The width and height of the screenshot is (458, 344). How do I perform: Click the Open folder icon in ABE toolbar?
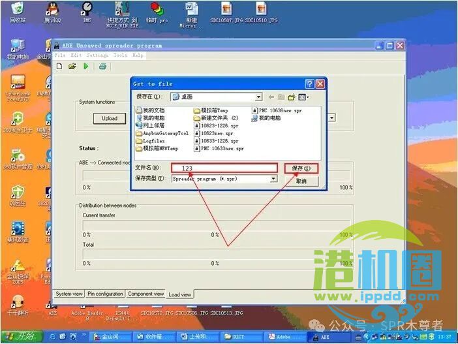pyautogui.click(x=72, y=66)
